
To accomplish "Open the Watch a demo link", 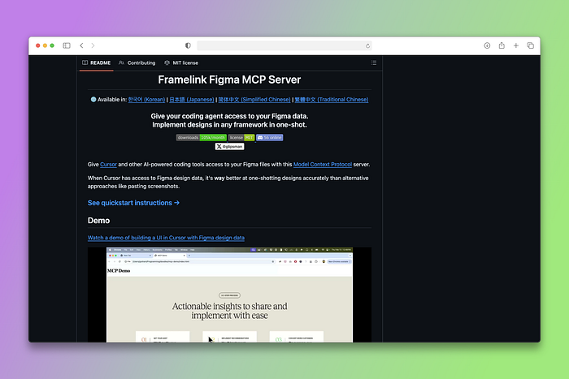I will pos(166,238).
